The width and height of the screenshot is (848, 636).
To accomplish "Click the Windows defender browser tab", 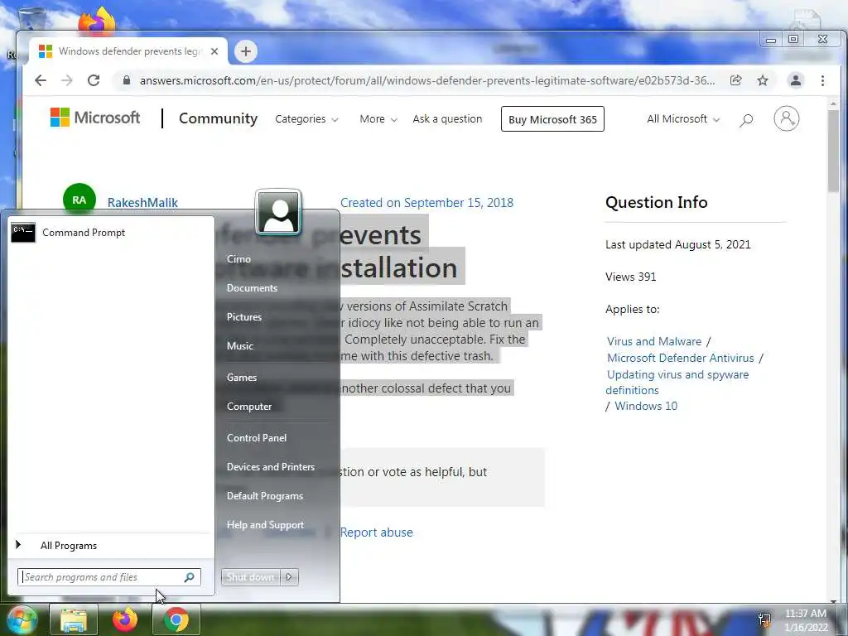I will click(x=128, y=51).
